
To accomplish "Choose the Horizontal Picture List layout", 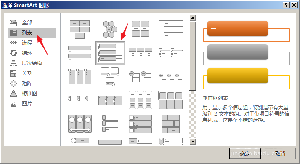I will coord(171,100).
